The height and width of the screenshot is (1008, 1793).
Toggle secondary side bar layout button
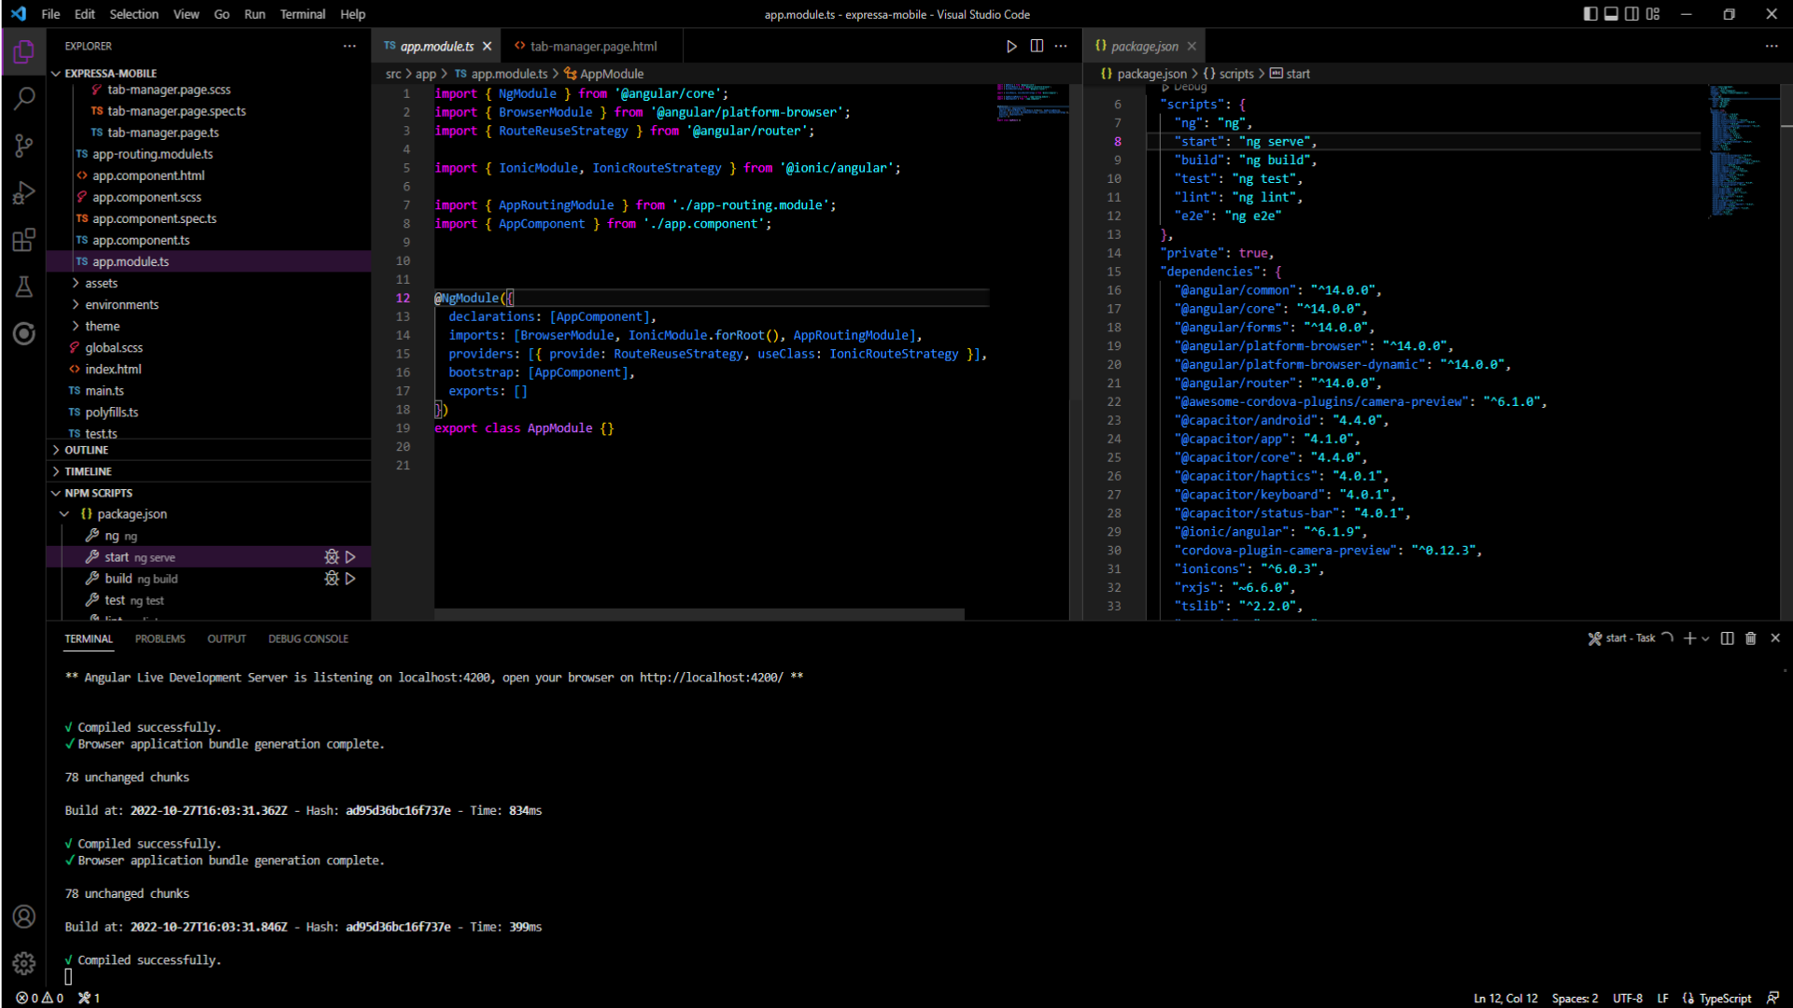tap(1631, 14)
